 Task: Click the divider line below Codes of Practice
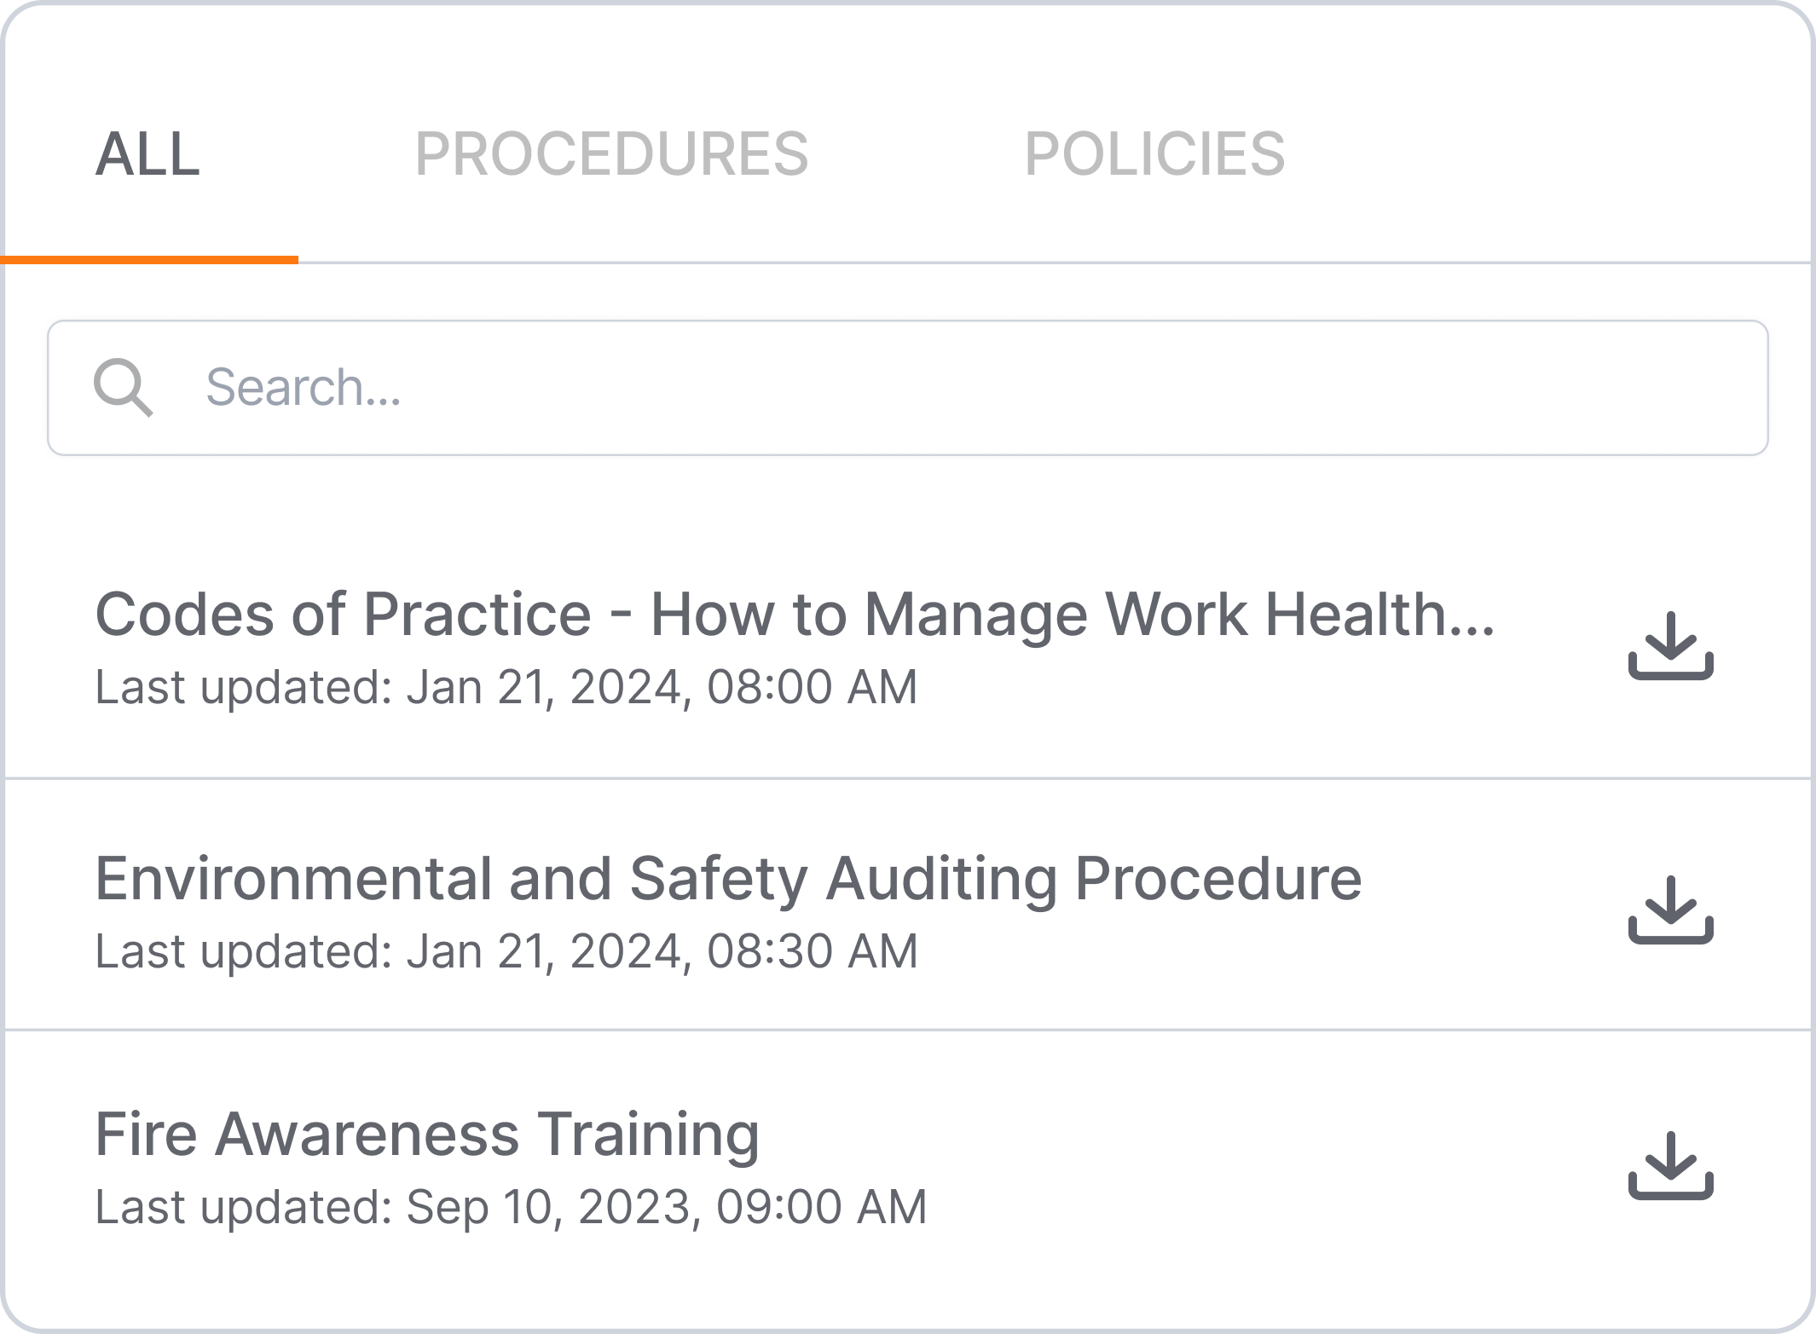tap(908, 778)
